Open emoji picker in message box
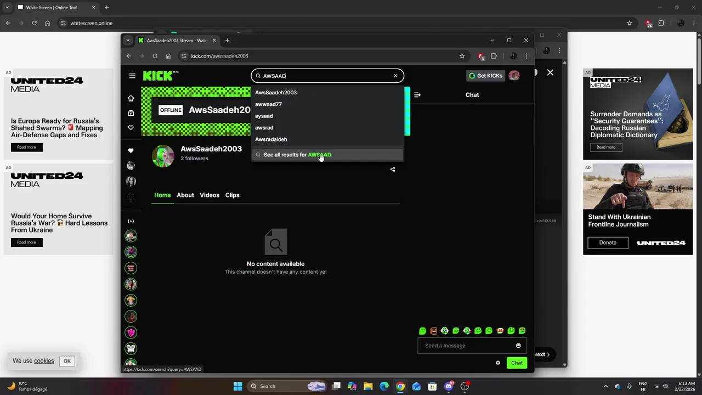This screenshot has height=395, width=702. (x=518, y=346)
